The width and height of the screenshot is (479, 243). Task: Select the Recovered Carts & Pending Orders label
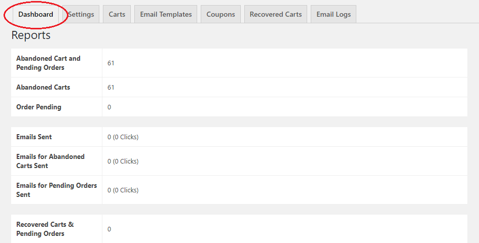pos(45,229)
